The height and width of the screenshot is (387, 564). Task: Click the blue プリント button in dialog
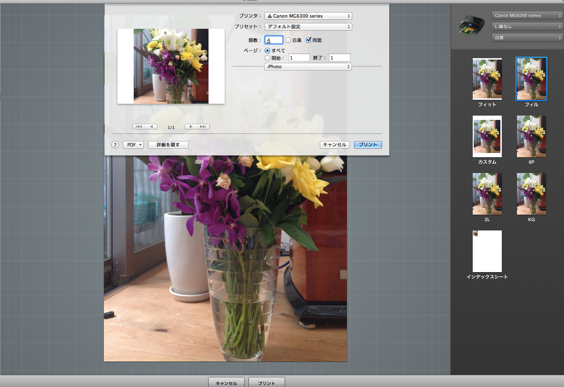pyautogui.click(x=368, y=145)
